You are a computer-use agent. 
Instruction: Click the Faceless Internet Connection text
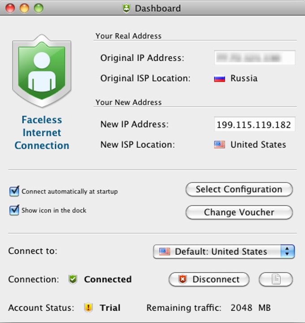(x=42, y=133)
